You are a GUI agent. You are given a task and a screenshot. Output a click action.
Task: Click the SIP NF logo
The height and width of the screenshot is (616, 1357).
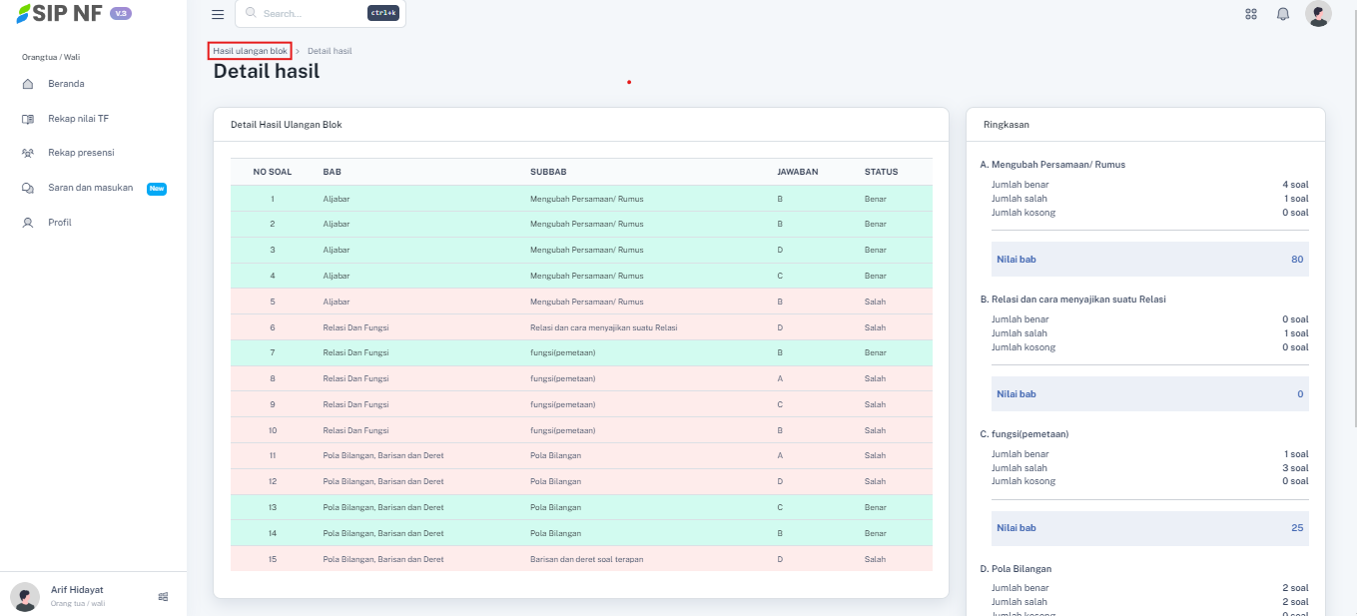pos(60,14)
